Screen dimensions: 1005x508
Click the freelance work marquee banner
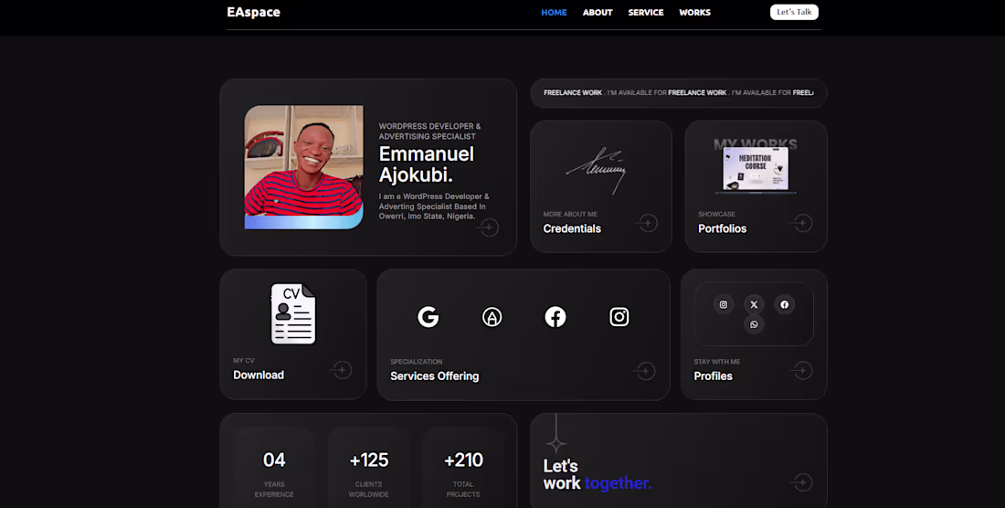point(679,93)
